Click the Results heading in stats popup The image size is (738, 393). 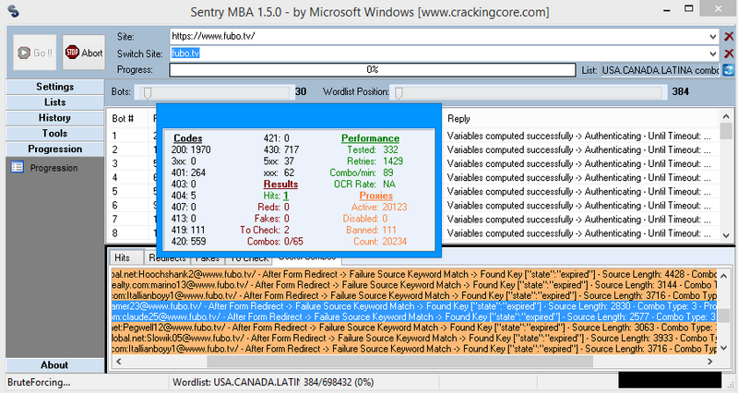(280, 184)
